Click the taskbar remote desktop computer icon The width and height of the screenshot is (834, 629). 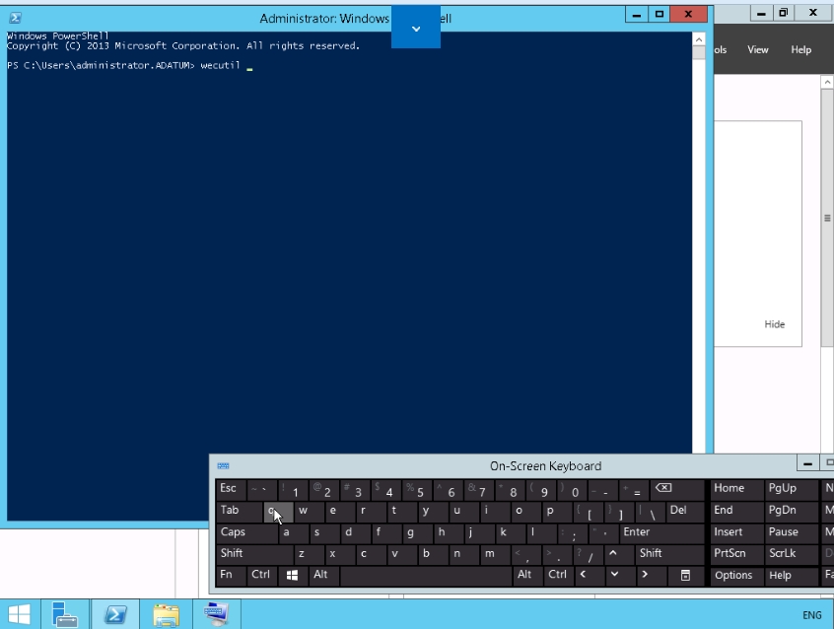click(x=216, y=614)
